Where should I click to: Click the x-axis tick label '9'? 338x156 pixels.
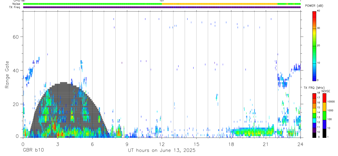pyautogui.click(x=127, y=144)
